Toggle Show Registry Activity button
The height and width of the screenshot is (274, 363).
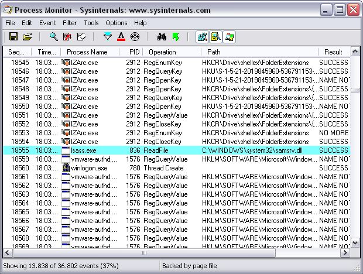coord(202,37)
